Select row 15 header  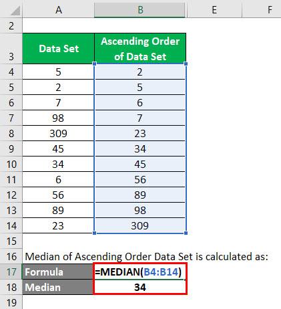click(11, 241)
